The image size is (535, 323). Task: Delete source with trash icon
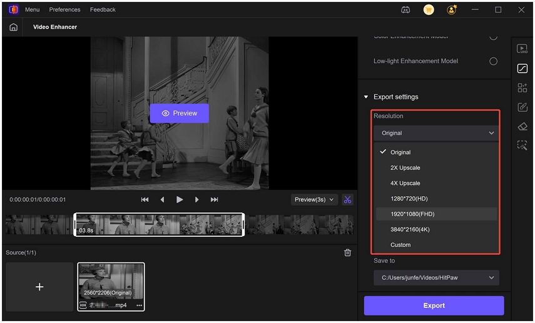coord(347,253)
